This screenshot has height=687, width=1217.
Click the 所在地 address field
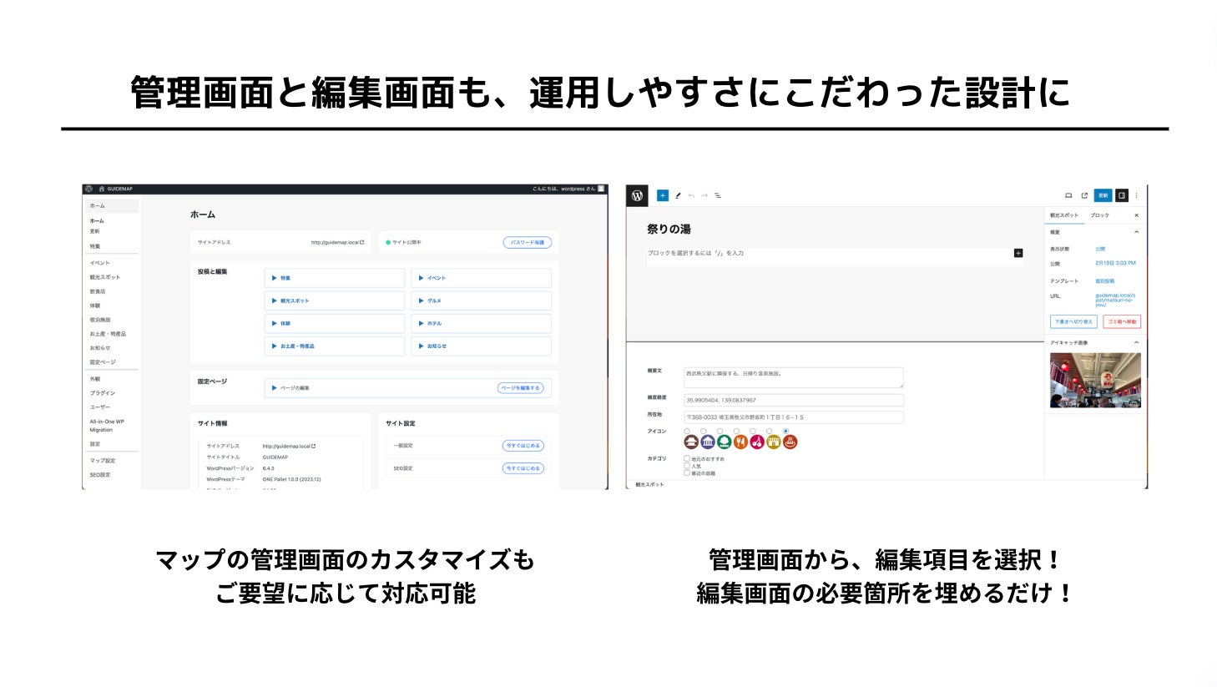coord(793,417)
